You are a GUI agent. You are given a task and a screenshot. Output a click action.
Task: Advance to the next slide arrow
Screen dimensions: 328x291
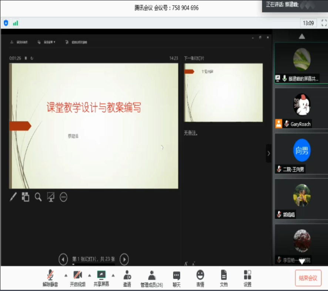pos(124,259)
